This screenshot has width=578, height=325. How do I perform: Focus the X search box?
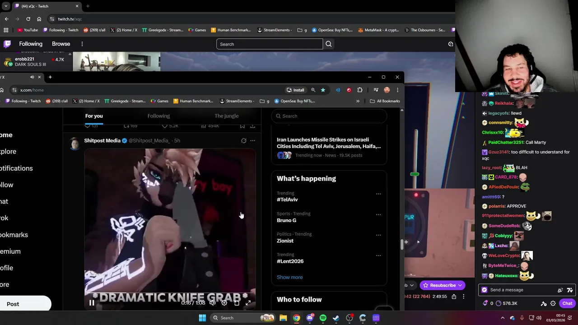click(329, 116)
